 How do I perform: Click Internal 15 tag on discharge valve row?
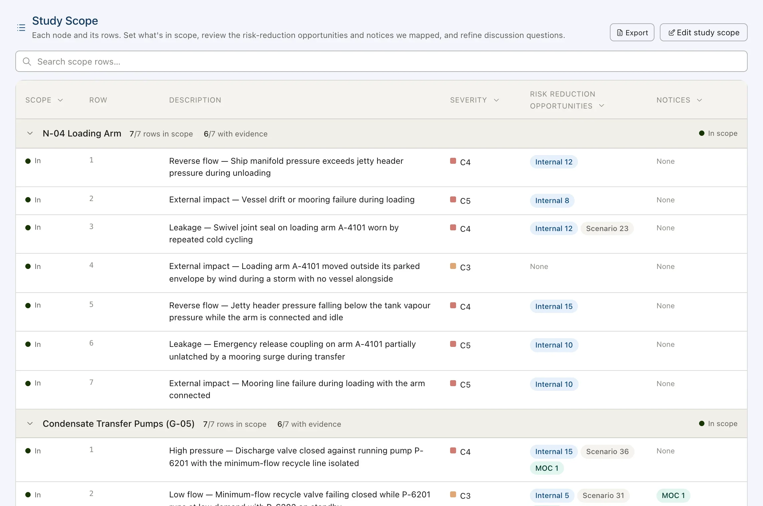pos(554,452)
